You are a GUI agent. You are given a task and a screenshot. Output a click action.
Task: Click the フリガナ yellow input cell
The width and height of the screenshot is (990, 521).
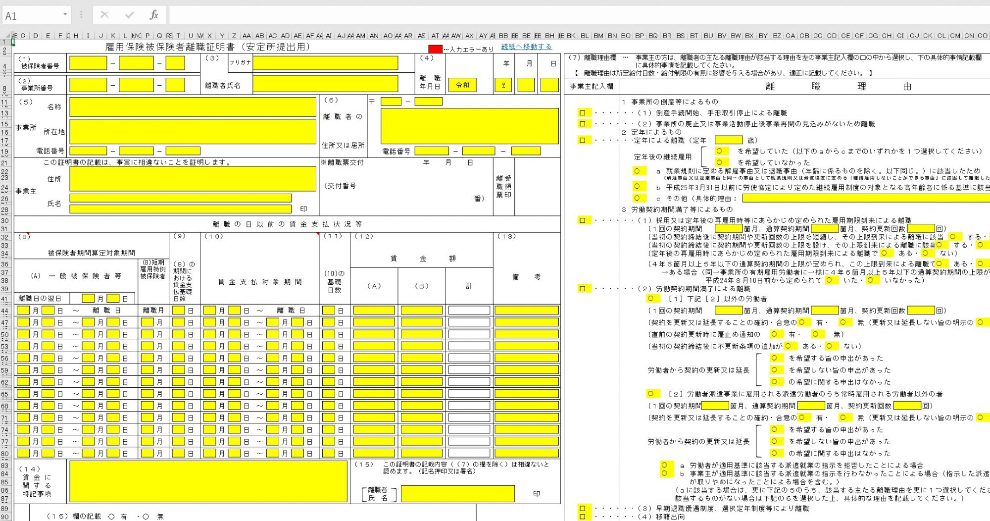325,63
